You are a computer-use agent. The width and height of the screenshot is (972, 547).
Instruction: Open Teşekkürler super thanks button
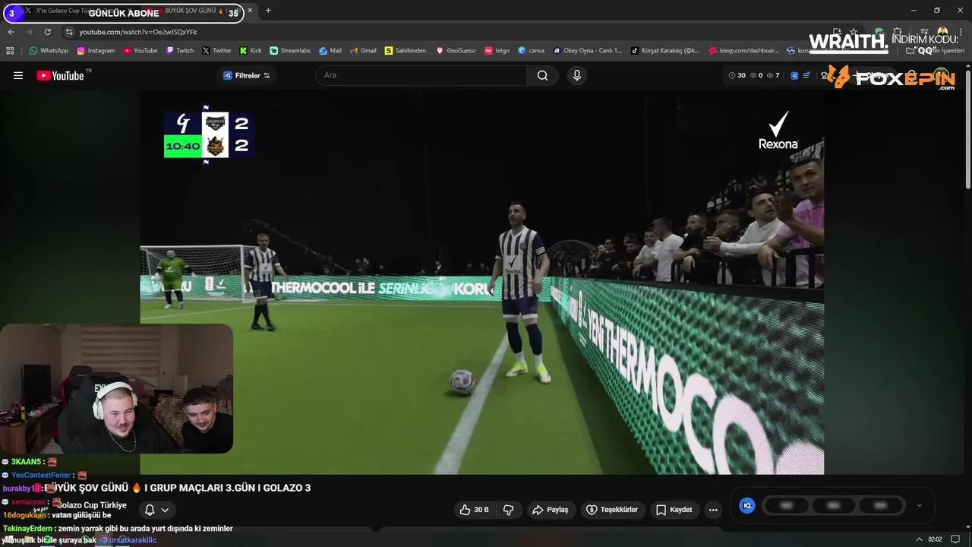click(612, 510)
